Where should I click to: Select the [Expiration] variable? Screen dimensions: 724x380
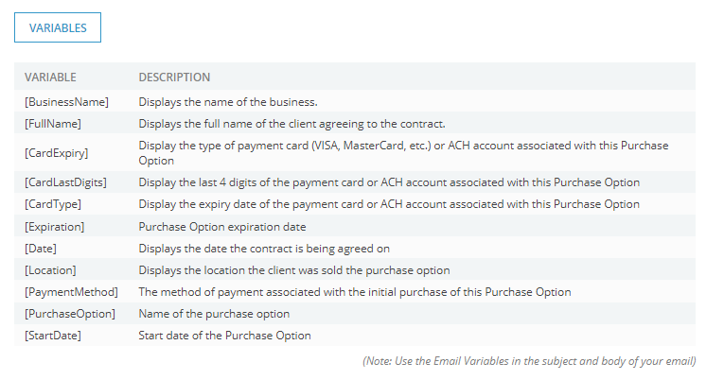55,227
